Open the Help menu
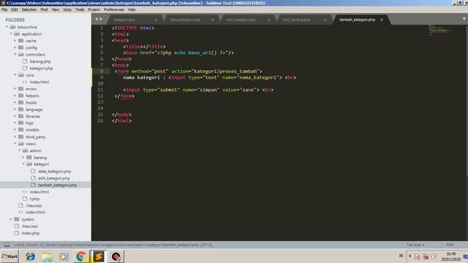Image resolution: width=468 pixels, height=263 pixels. (132, 9)
